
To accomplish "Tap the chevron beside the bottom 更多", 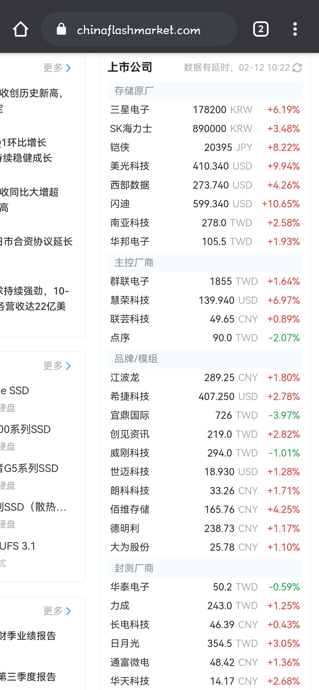I will 69,611.
